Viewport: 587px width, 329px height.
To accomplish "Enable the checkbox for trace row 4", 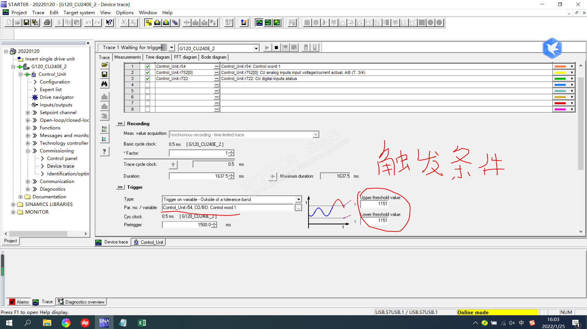I will (x=148, y=85).
